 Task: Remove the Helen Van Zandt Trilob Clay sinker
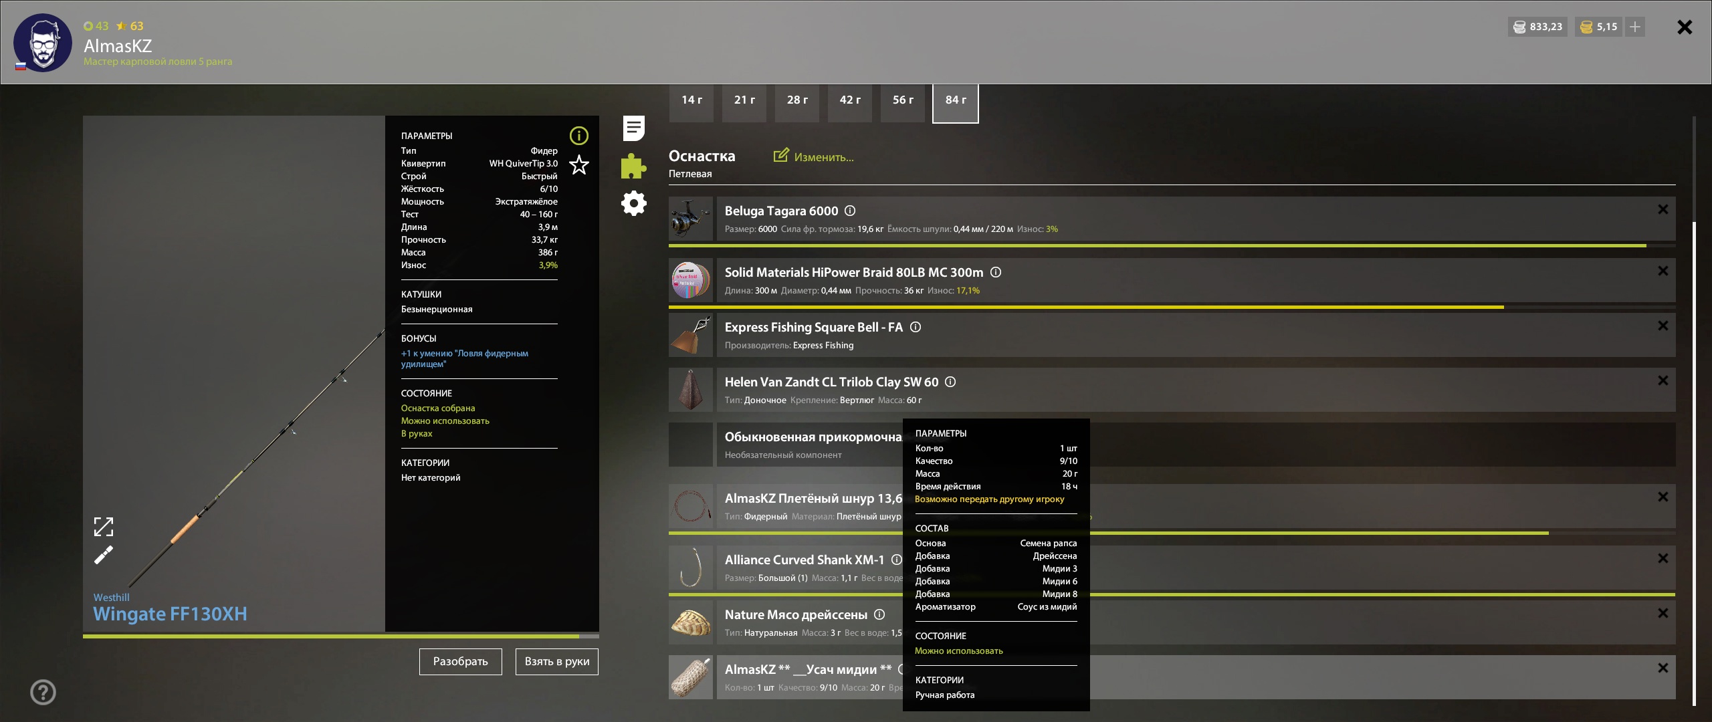[1663, 380]
